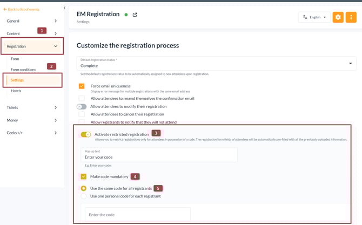Click the Enter the code input field
The width and height of the screenshot is (362, 225).
pos(137,215)
